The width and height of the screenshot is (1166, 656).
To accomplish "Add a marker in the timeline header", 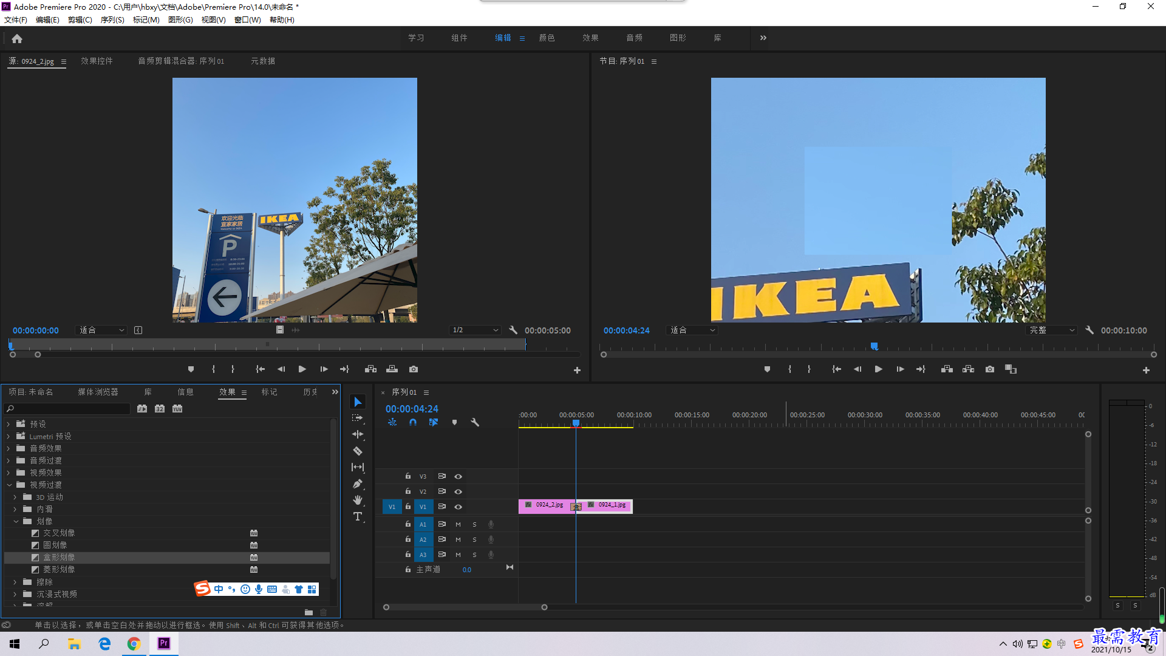I will click(454, 422).
